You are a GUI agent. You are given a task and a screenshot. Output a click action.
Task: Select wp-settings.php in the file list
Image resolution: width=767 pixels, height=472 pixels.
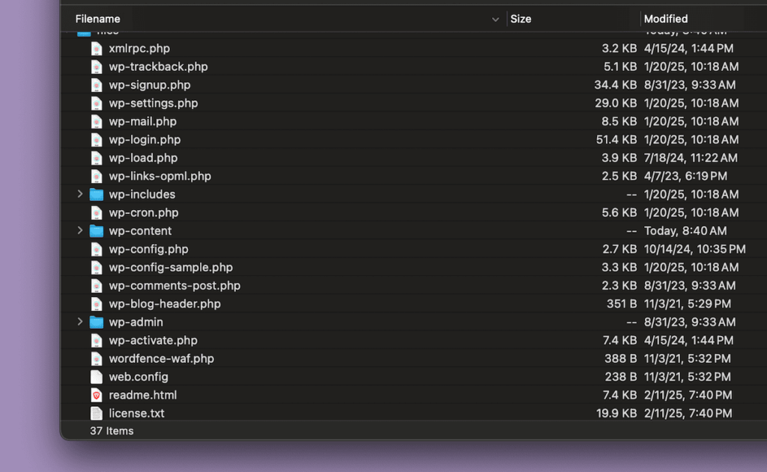coord(153,103)
